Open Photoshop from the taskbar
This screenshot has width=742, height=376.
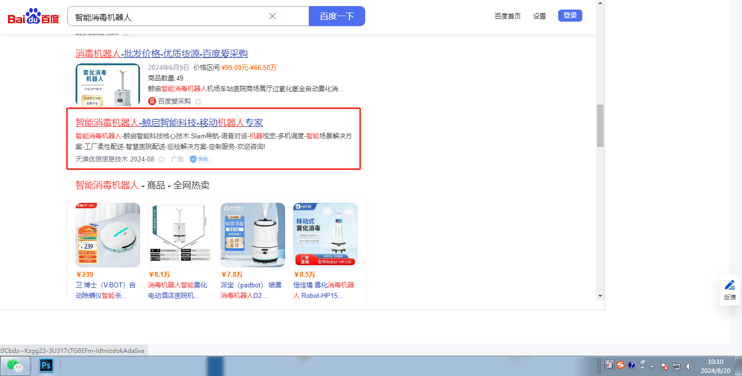(46, 365)
